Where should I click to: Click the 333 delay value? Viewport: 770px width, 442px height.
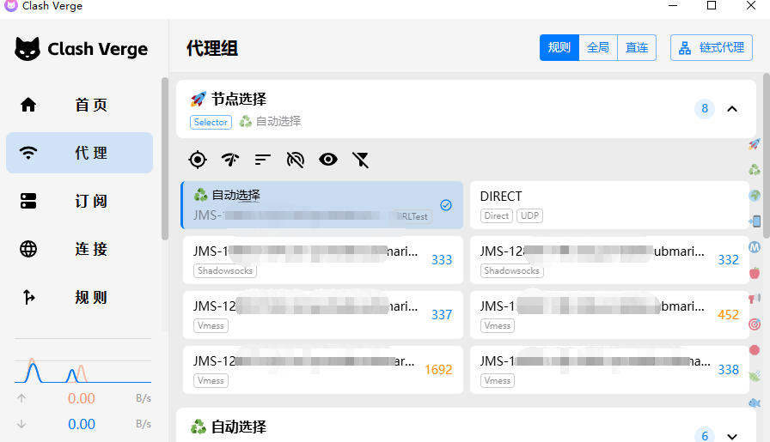[x=442, y=260]
